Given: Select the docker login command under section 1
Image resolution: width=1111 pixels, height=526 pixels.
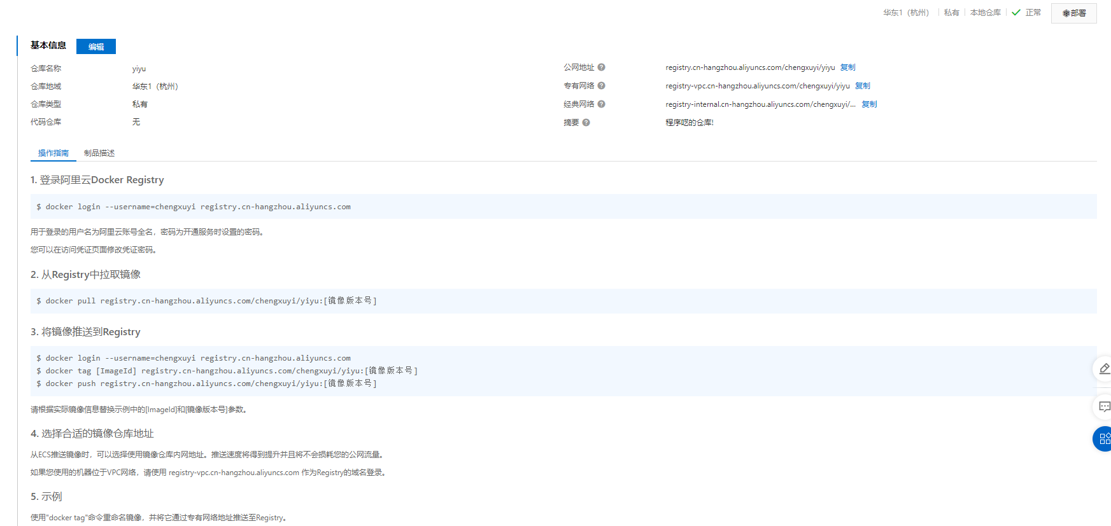Looking at the screenshot, I should tap(194, 207).
